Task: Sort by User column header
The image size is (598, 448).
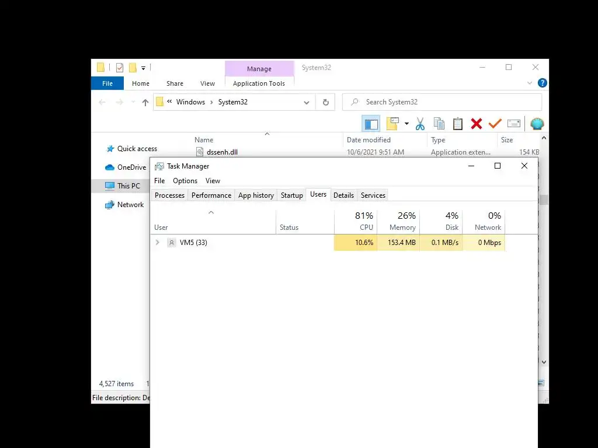Action: pos(213,222)
